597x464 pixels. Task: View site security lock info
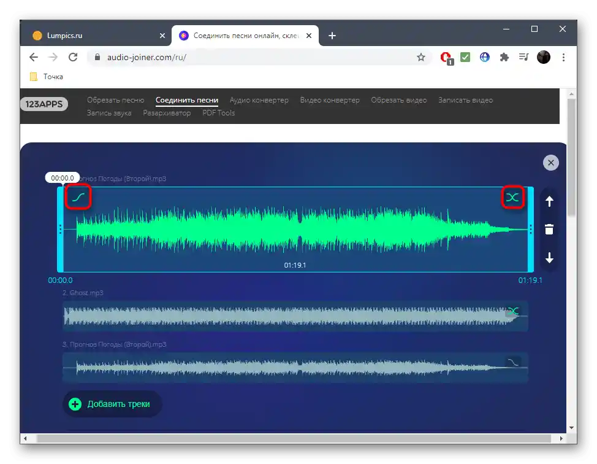97,57
